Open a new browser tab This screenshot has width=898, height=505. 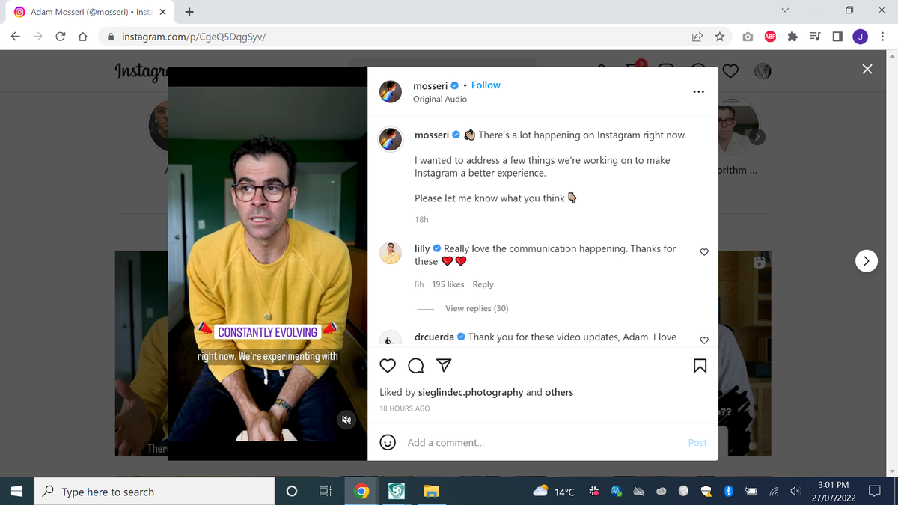point(189,12)
